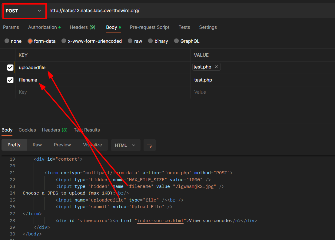335x240 pixels.
Task: Uncheck the filename row checkbox
Action: 10,80
